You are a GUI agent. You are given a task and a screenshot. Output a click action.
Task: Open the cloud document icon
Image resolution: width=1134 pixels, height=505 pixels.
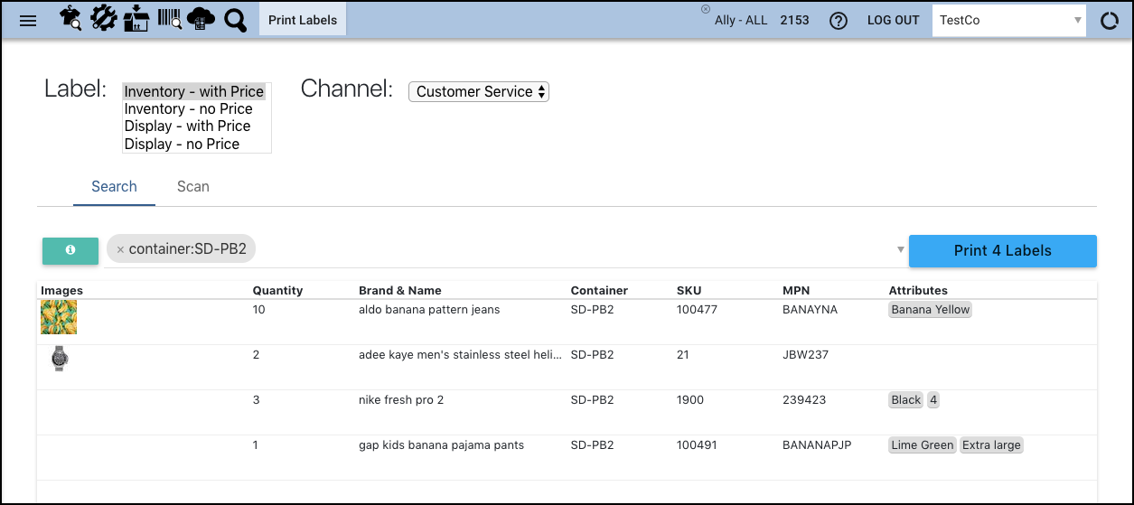201,19
